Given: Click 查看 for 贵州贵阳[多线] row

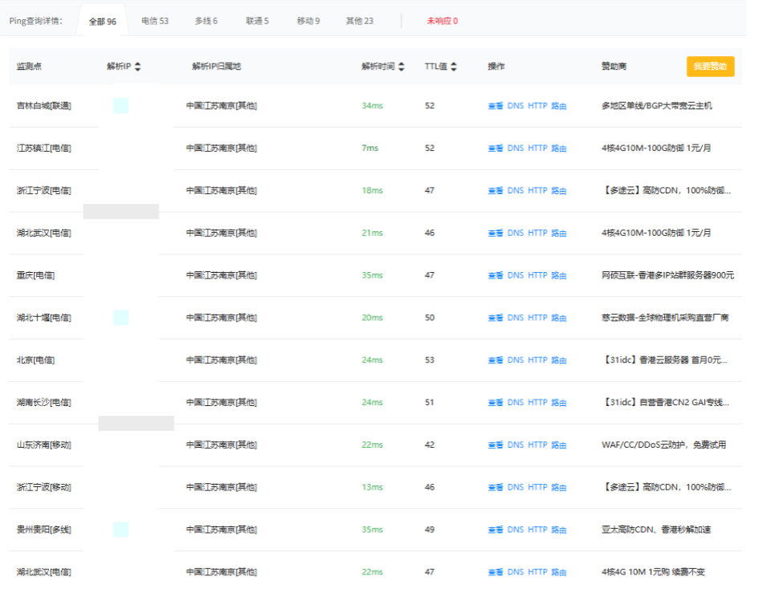Looking at the screenshot, I should pos(495,530).
